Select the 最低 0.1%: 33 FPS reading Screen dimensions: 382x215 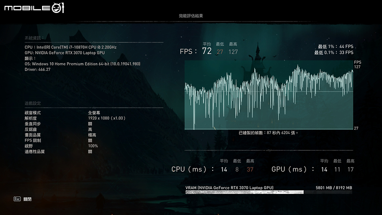click(x=334, y=52)
